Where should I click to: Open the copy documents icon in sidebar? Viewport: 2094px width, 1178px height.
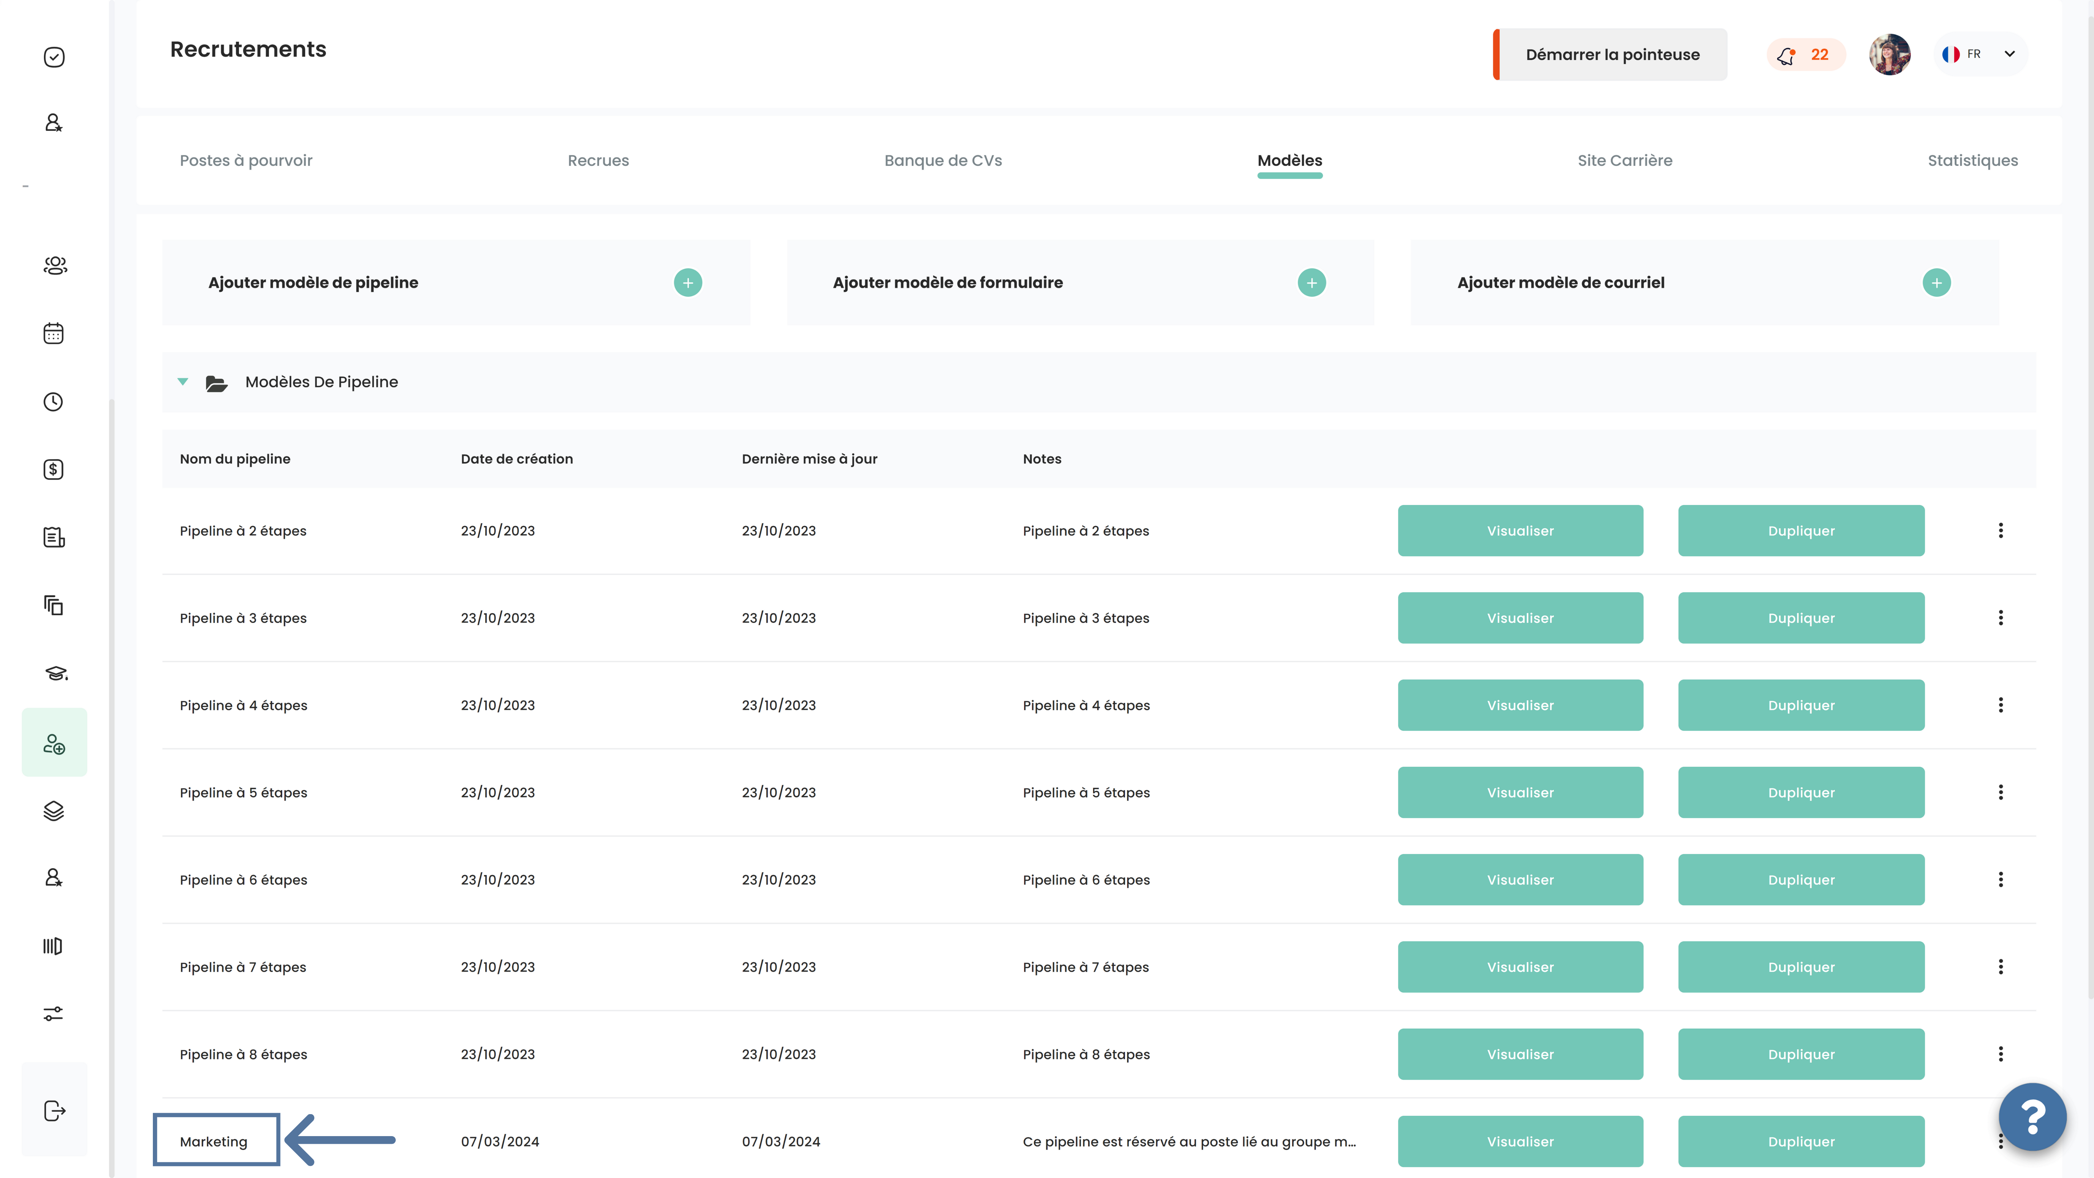54,605
